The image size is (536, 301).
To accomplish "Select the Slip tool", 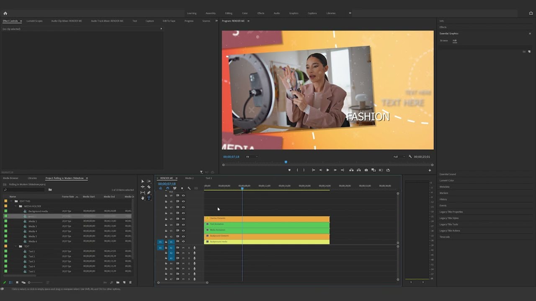I will (x=143, y=193).
